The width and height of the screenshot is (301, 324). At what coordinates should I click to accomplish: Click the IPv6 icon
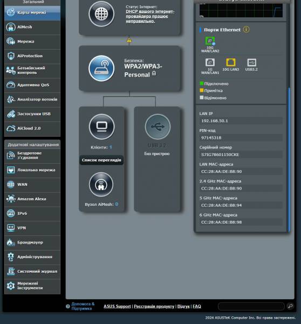click(x=11, y=213)
